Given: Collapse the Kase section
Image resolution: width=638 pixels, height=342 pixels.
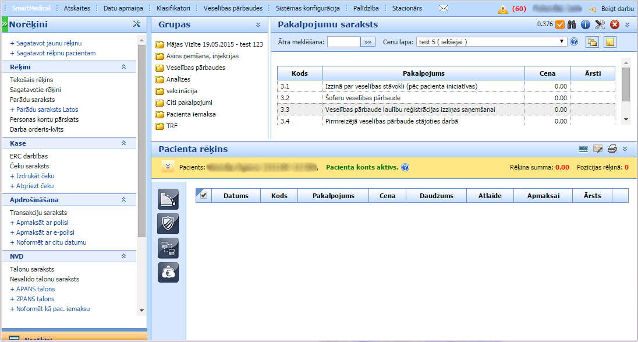Looking at the screenshot, I should point(123,143).
